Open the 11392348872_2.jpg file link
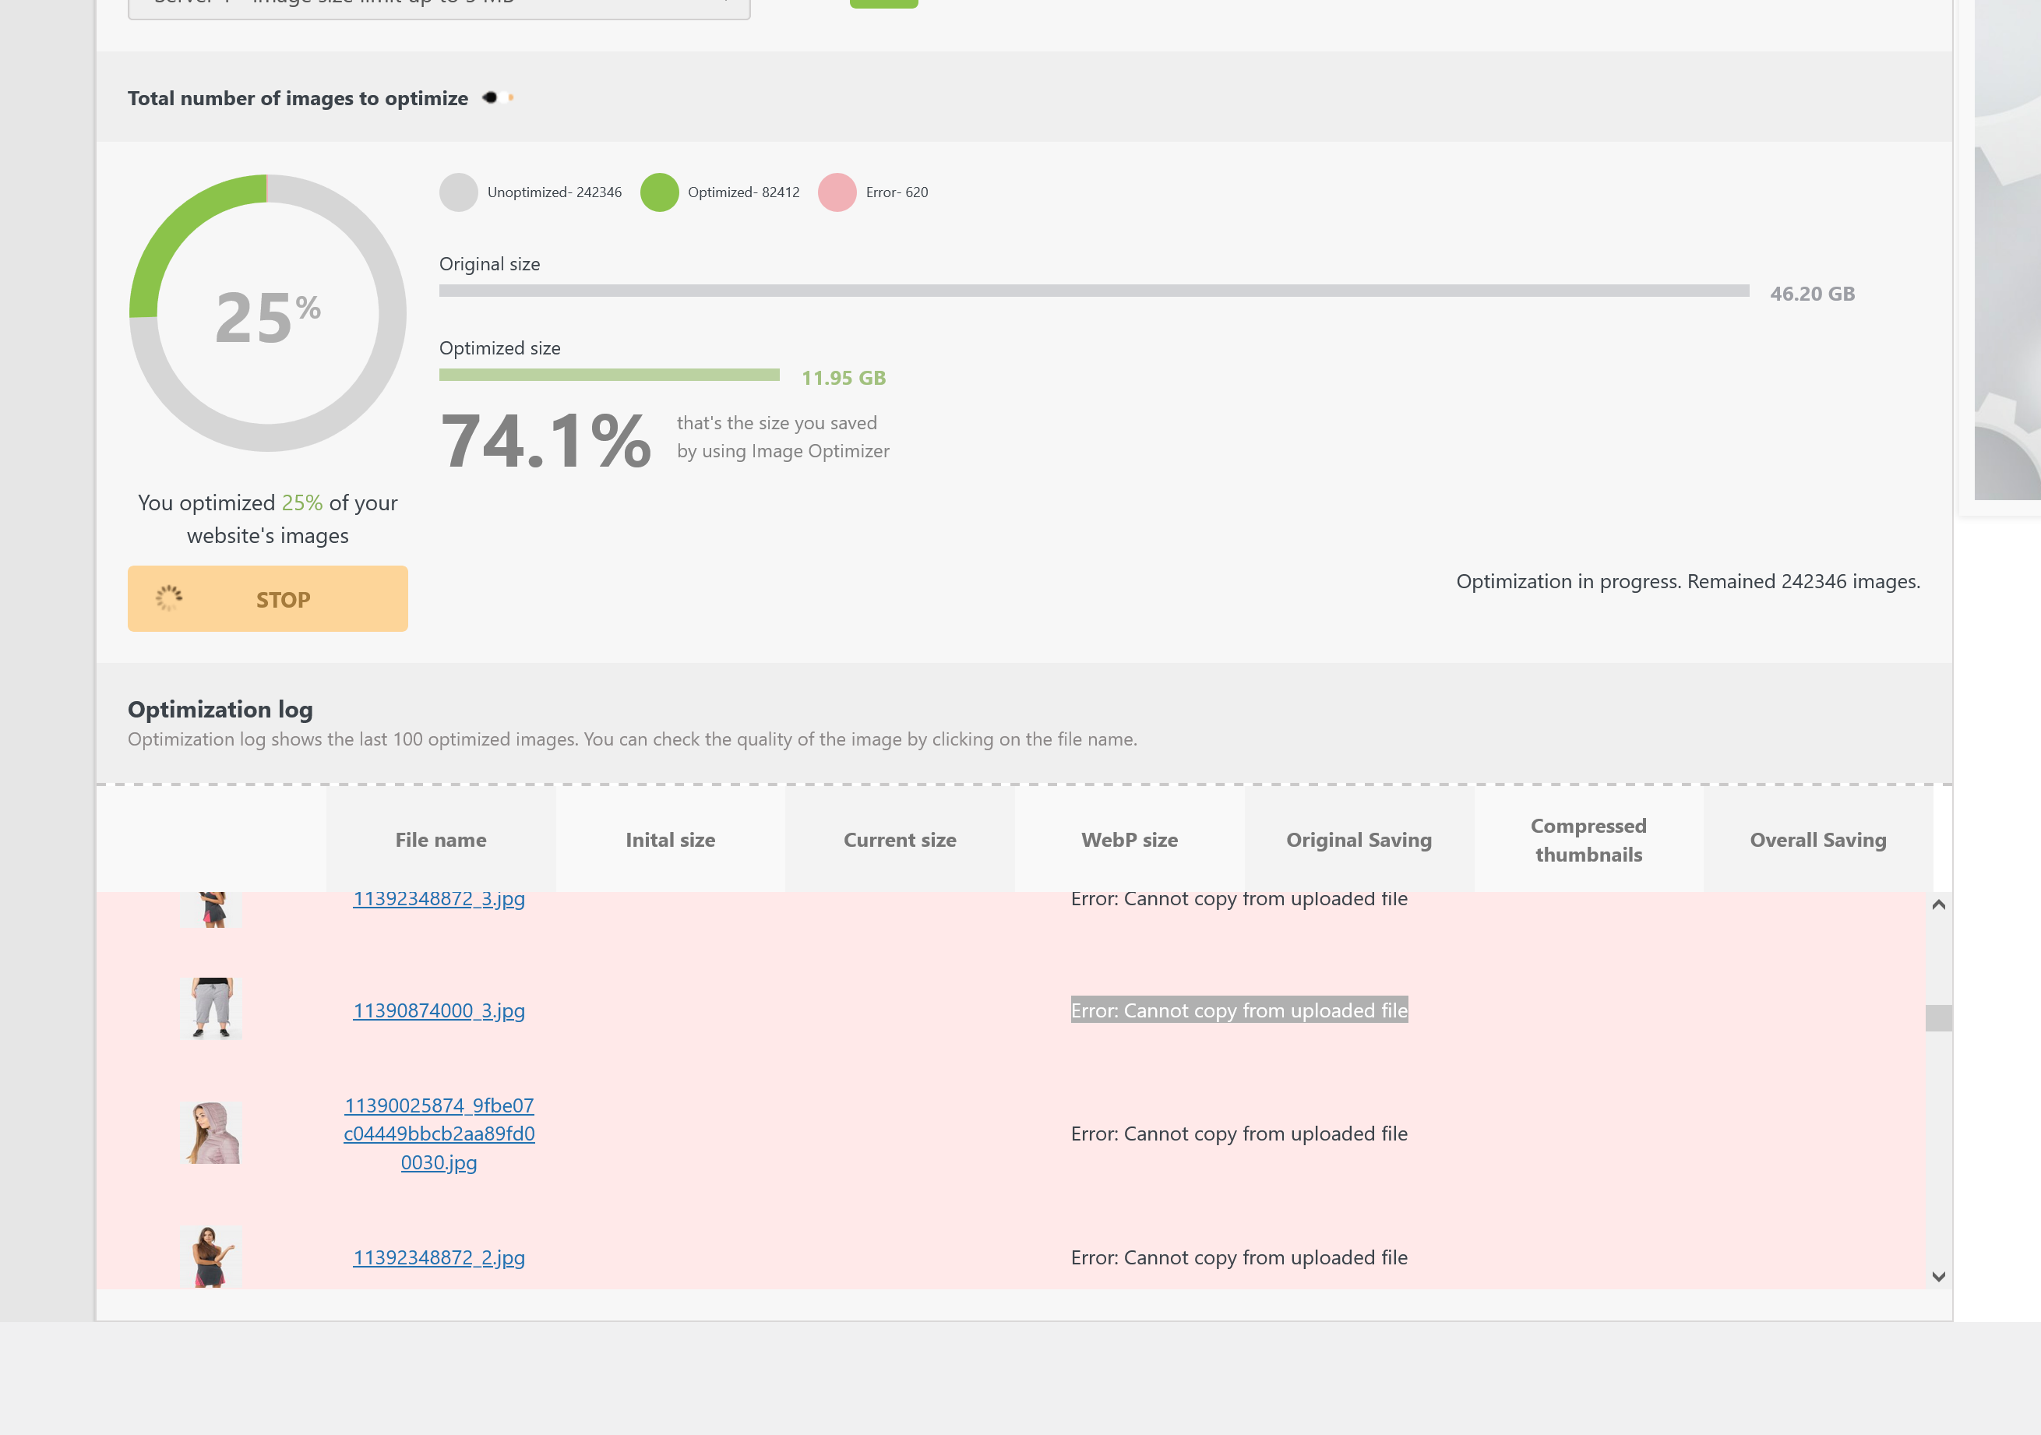This screenshot has height=1435, width=2041. tap(439, 1257)
